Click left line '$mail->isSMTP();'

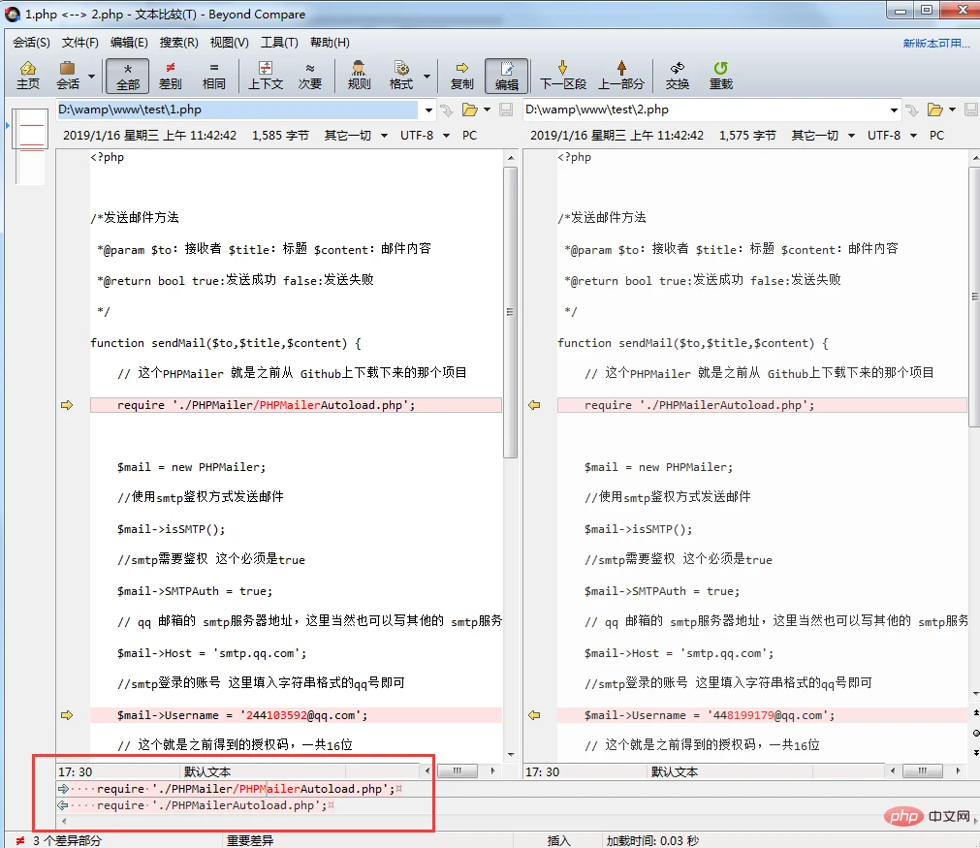(x=171, y=529)
